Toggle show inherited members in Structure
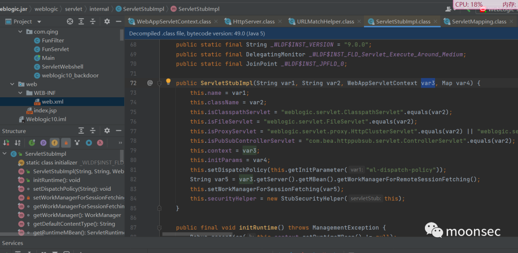Screen dimensions: 518x253 [32, 143]
